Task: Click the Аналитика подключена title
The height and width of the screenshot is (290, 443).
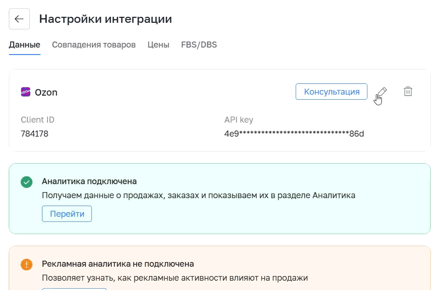Action: coord(89,181)
